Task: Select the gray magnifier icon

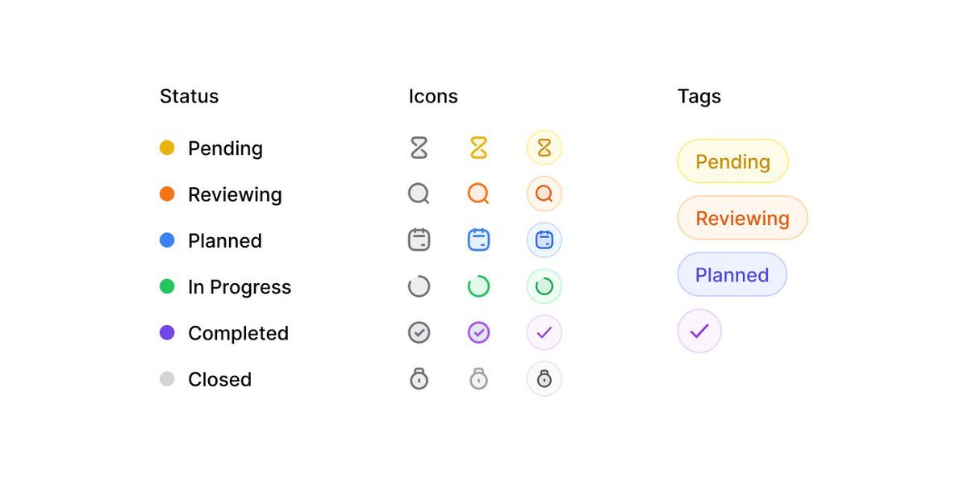Action: coord(419,194)
